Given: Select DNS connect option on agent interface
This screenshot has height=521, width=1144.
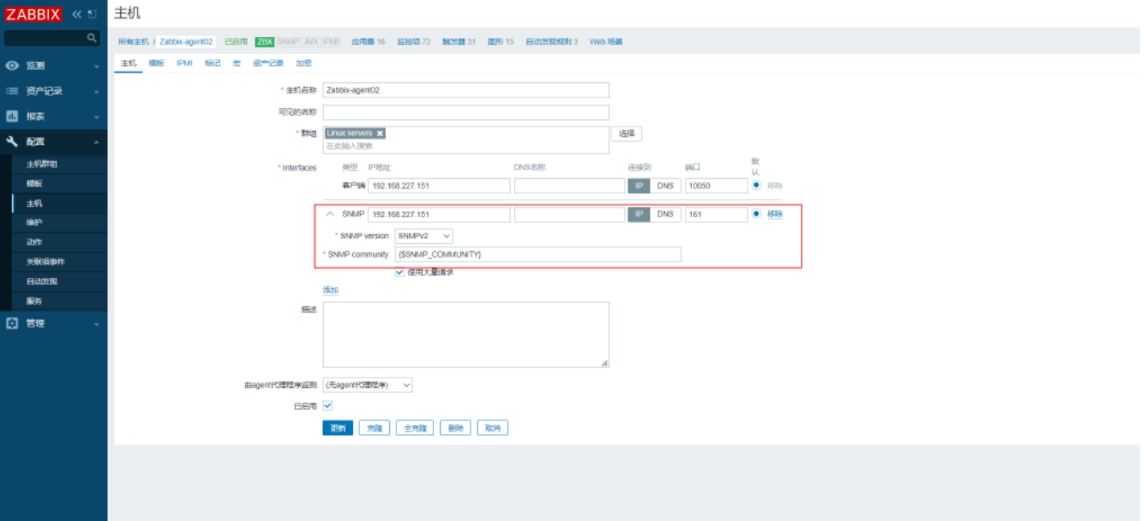Looking at the screenshot, I should tap(665, 185).
